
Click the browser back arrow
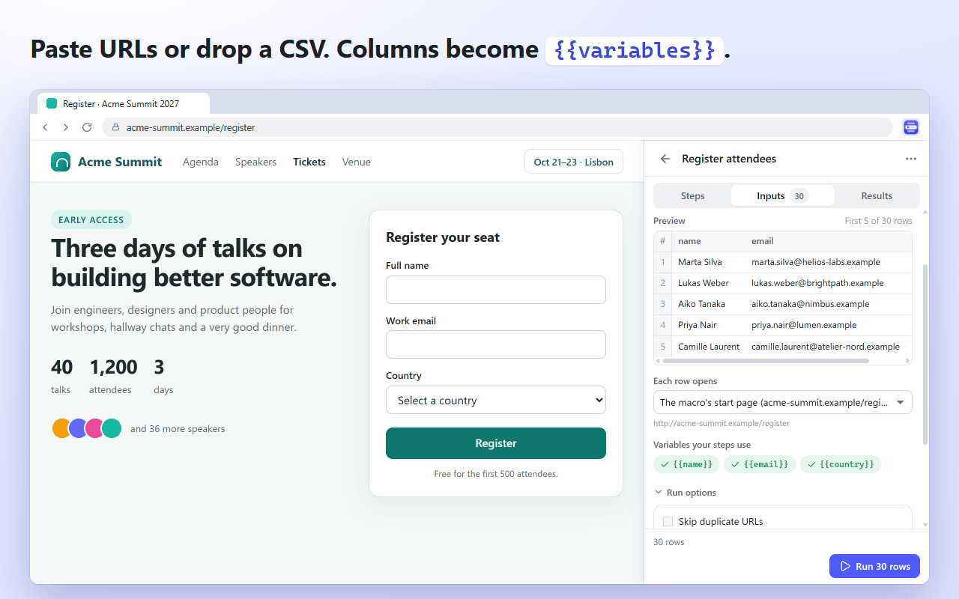pos(45,127)
